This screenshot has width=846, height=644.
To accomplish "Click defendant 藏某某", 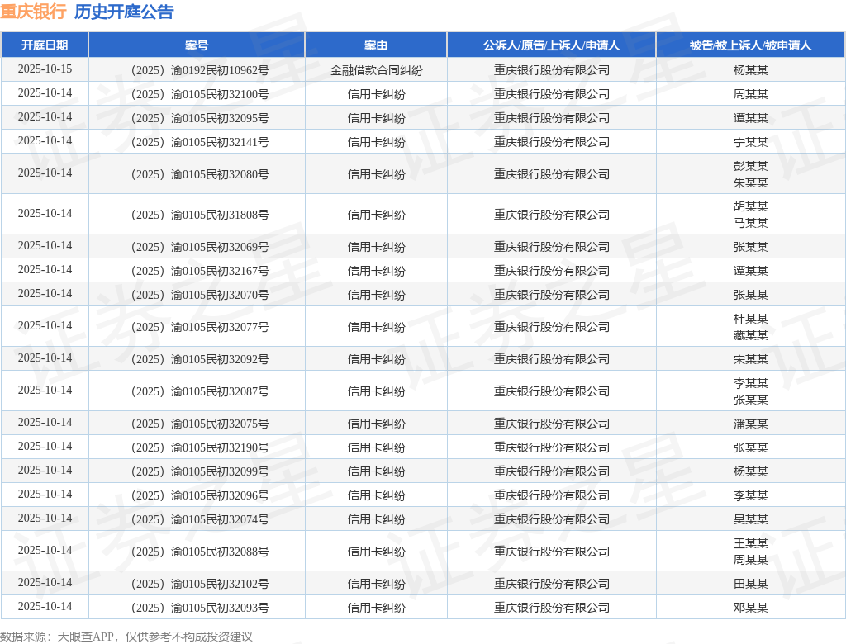I will tap(750, 335).
